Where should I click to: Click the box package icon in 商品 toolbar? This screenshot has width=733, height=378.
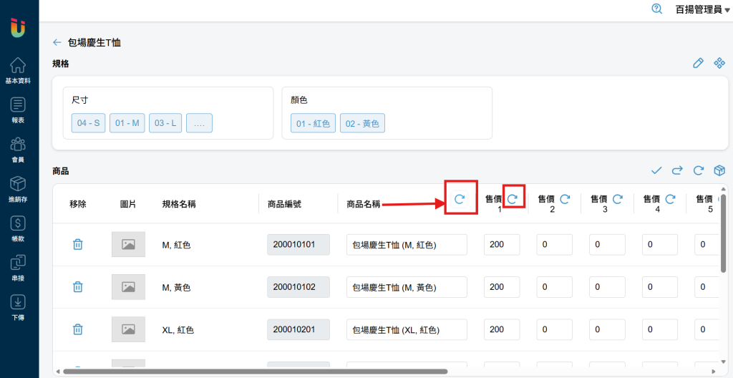point(719,170)
